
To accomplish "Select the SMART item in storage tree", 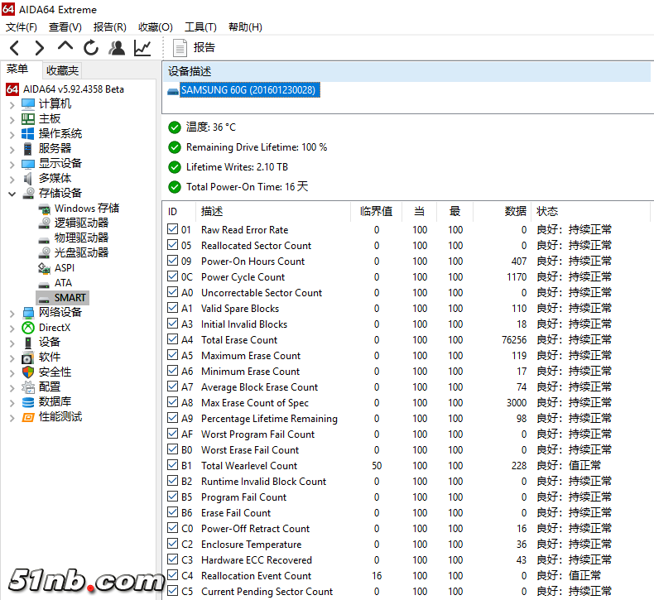I will (x=70, y=297).
